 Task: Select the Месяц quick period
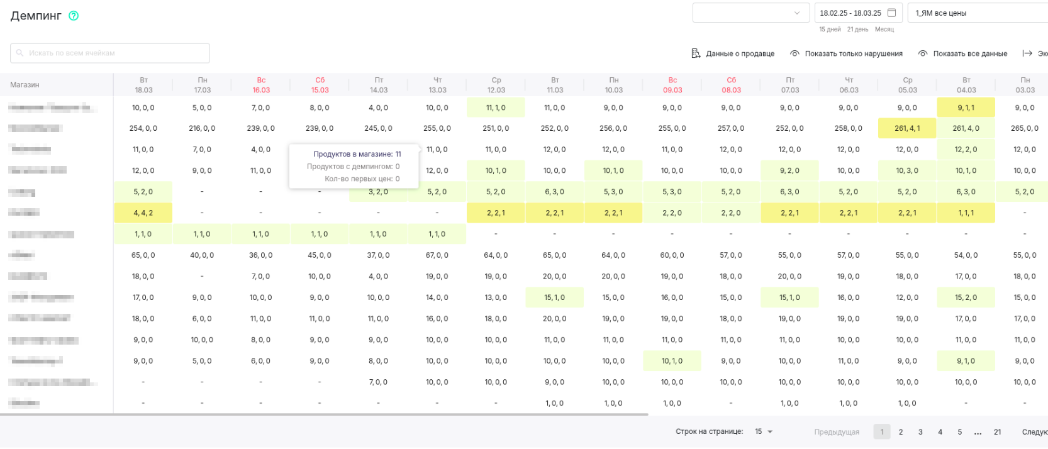[884, 30]
